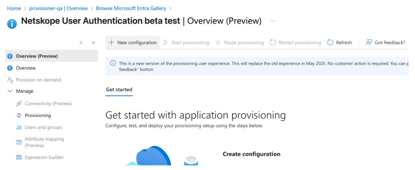
Task: Click the New configuration button
Action: pos(133,42)
